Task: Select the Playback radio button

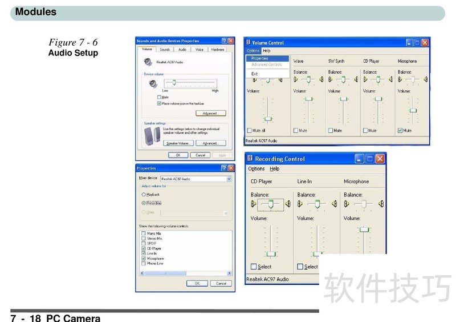Action: (x=144, y=195)
